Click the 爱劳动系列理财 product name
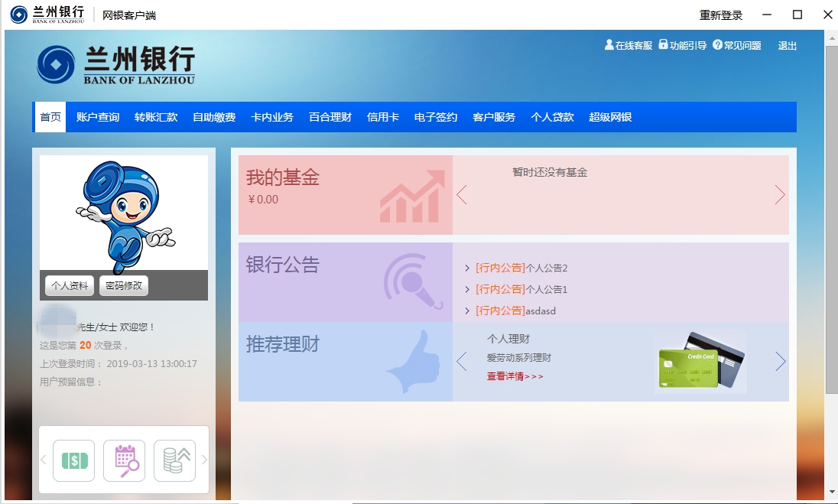Viewport: 838px width, 504px height. point(519,358)
